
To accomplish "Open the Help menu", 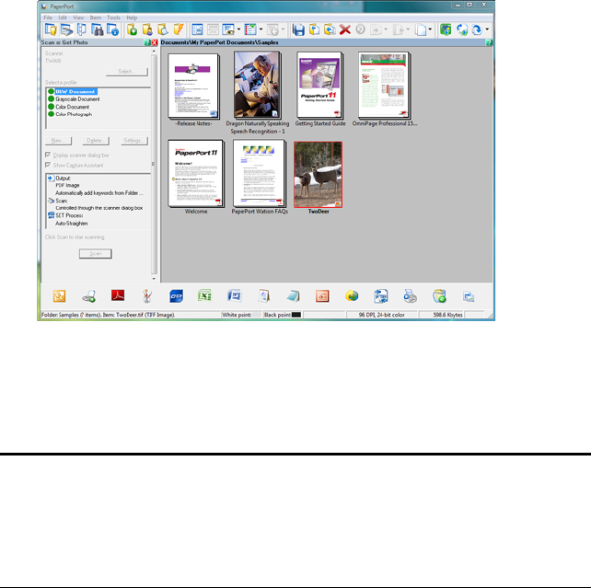I will (132, 17).
